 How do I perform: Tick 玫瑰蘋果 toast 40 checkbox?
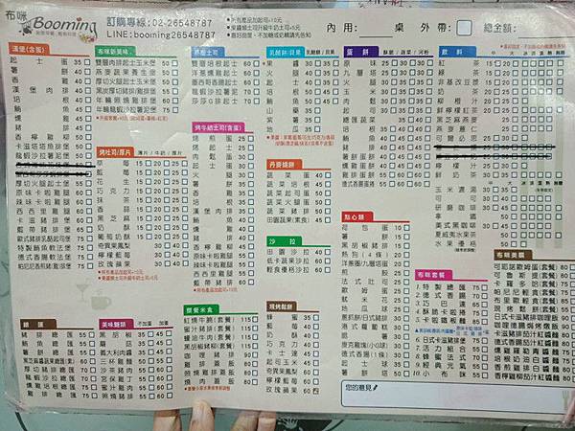tap(186, 263)
